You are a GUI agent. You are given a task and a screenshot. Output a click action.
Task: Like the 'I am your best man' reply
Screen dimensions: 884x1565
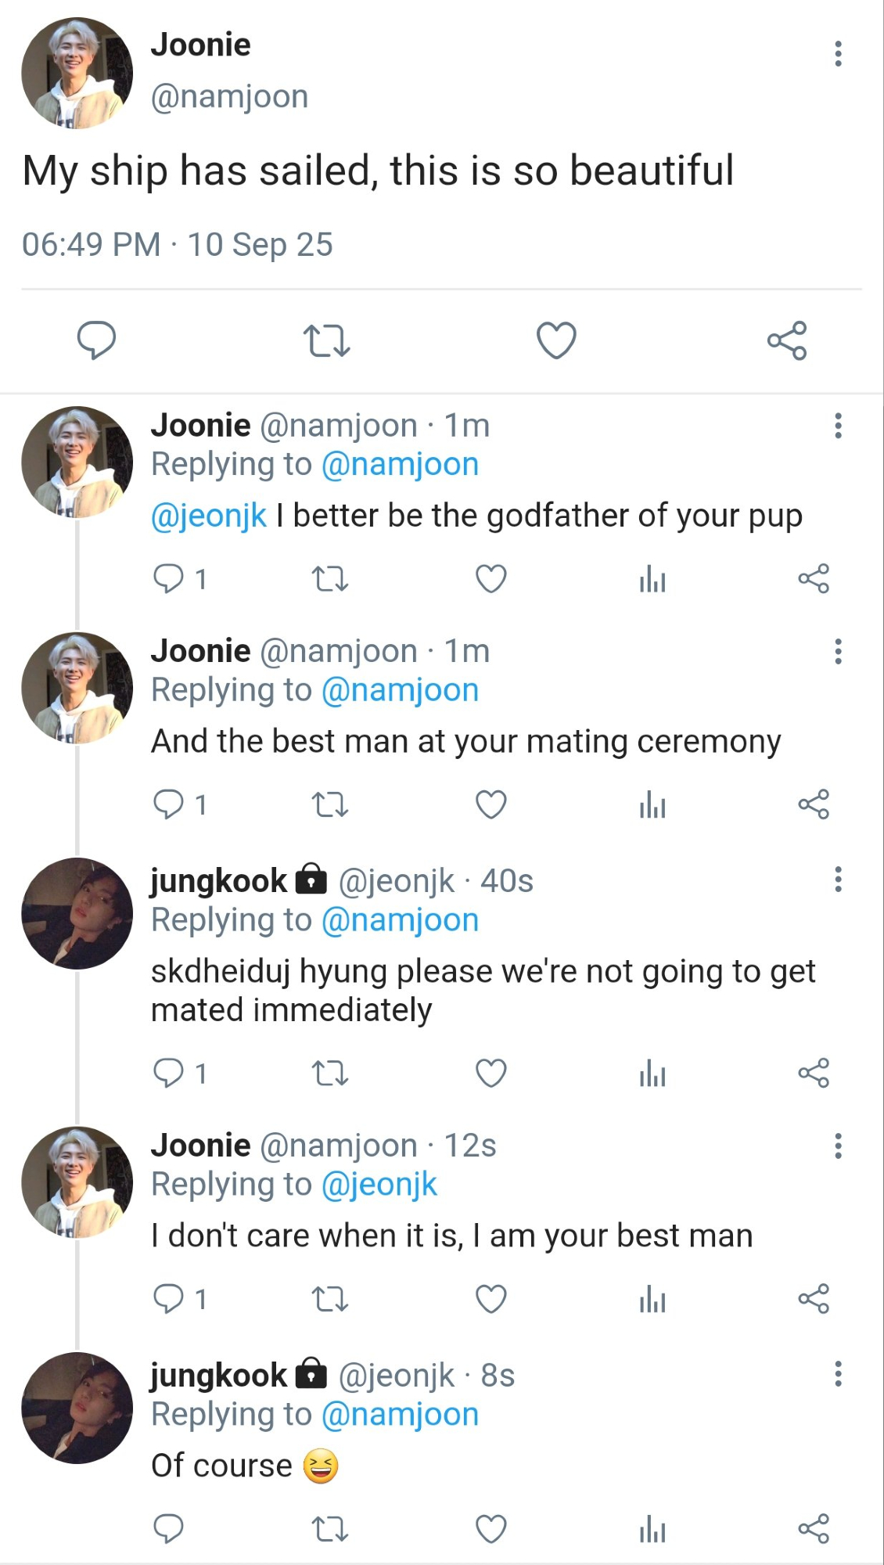click(491, 1299)
